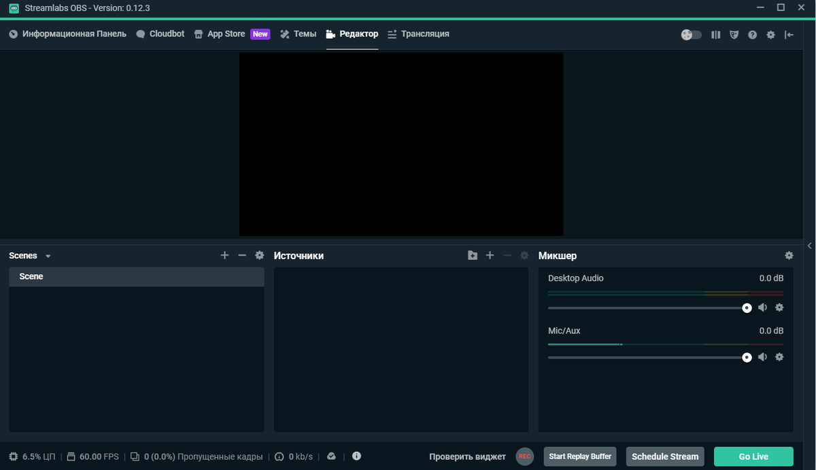Click the 0 kb/s bitrate text
This screenshot has height=470, width=816.
(301, 456)
